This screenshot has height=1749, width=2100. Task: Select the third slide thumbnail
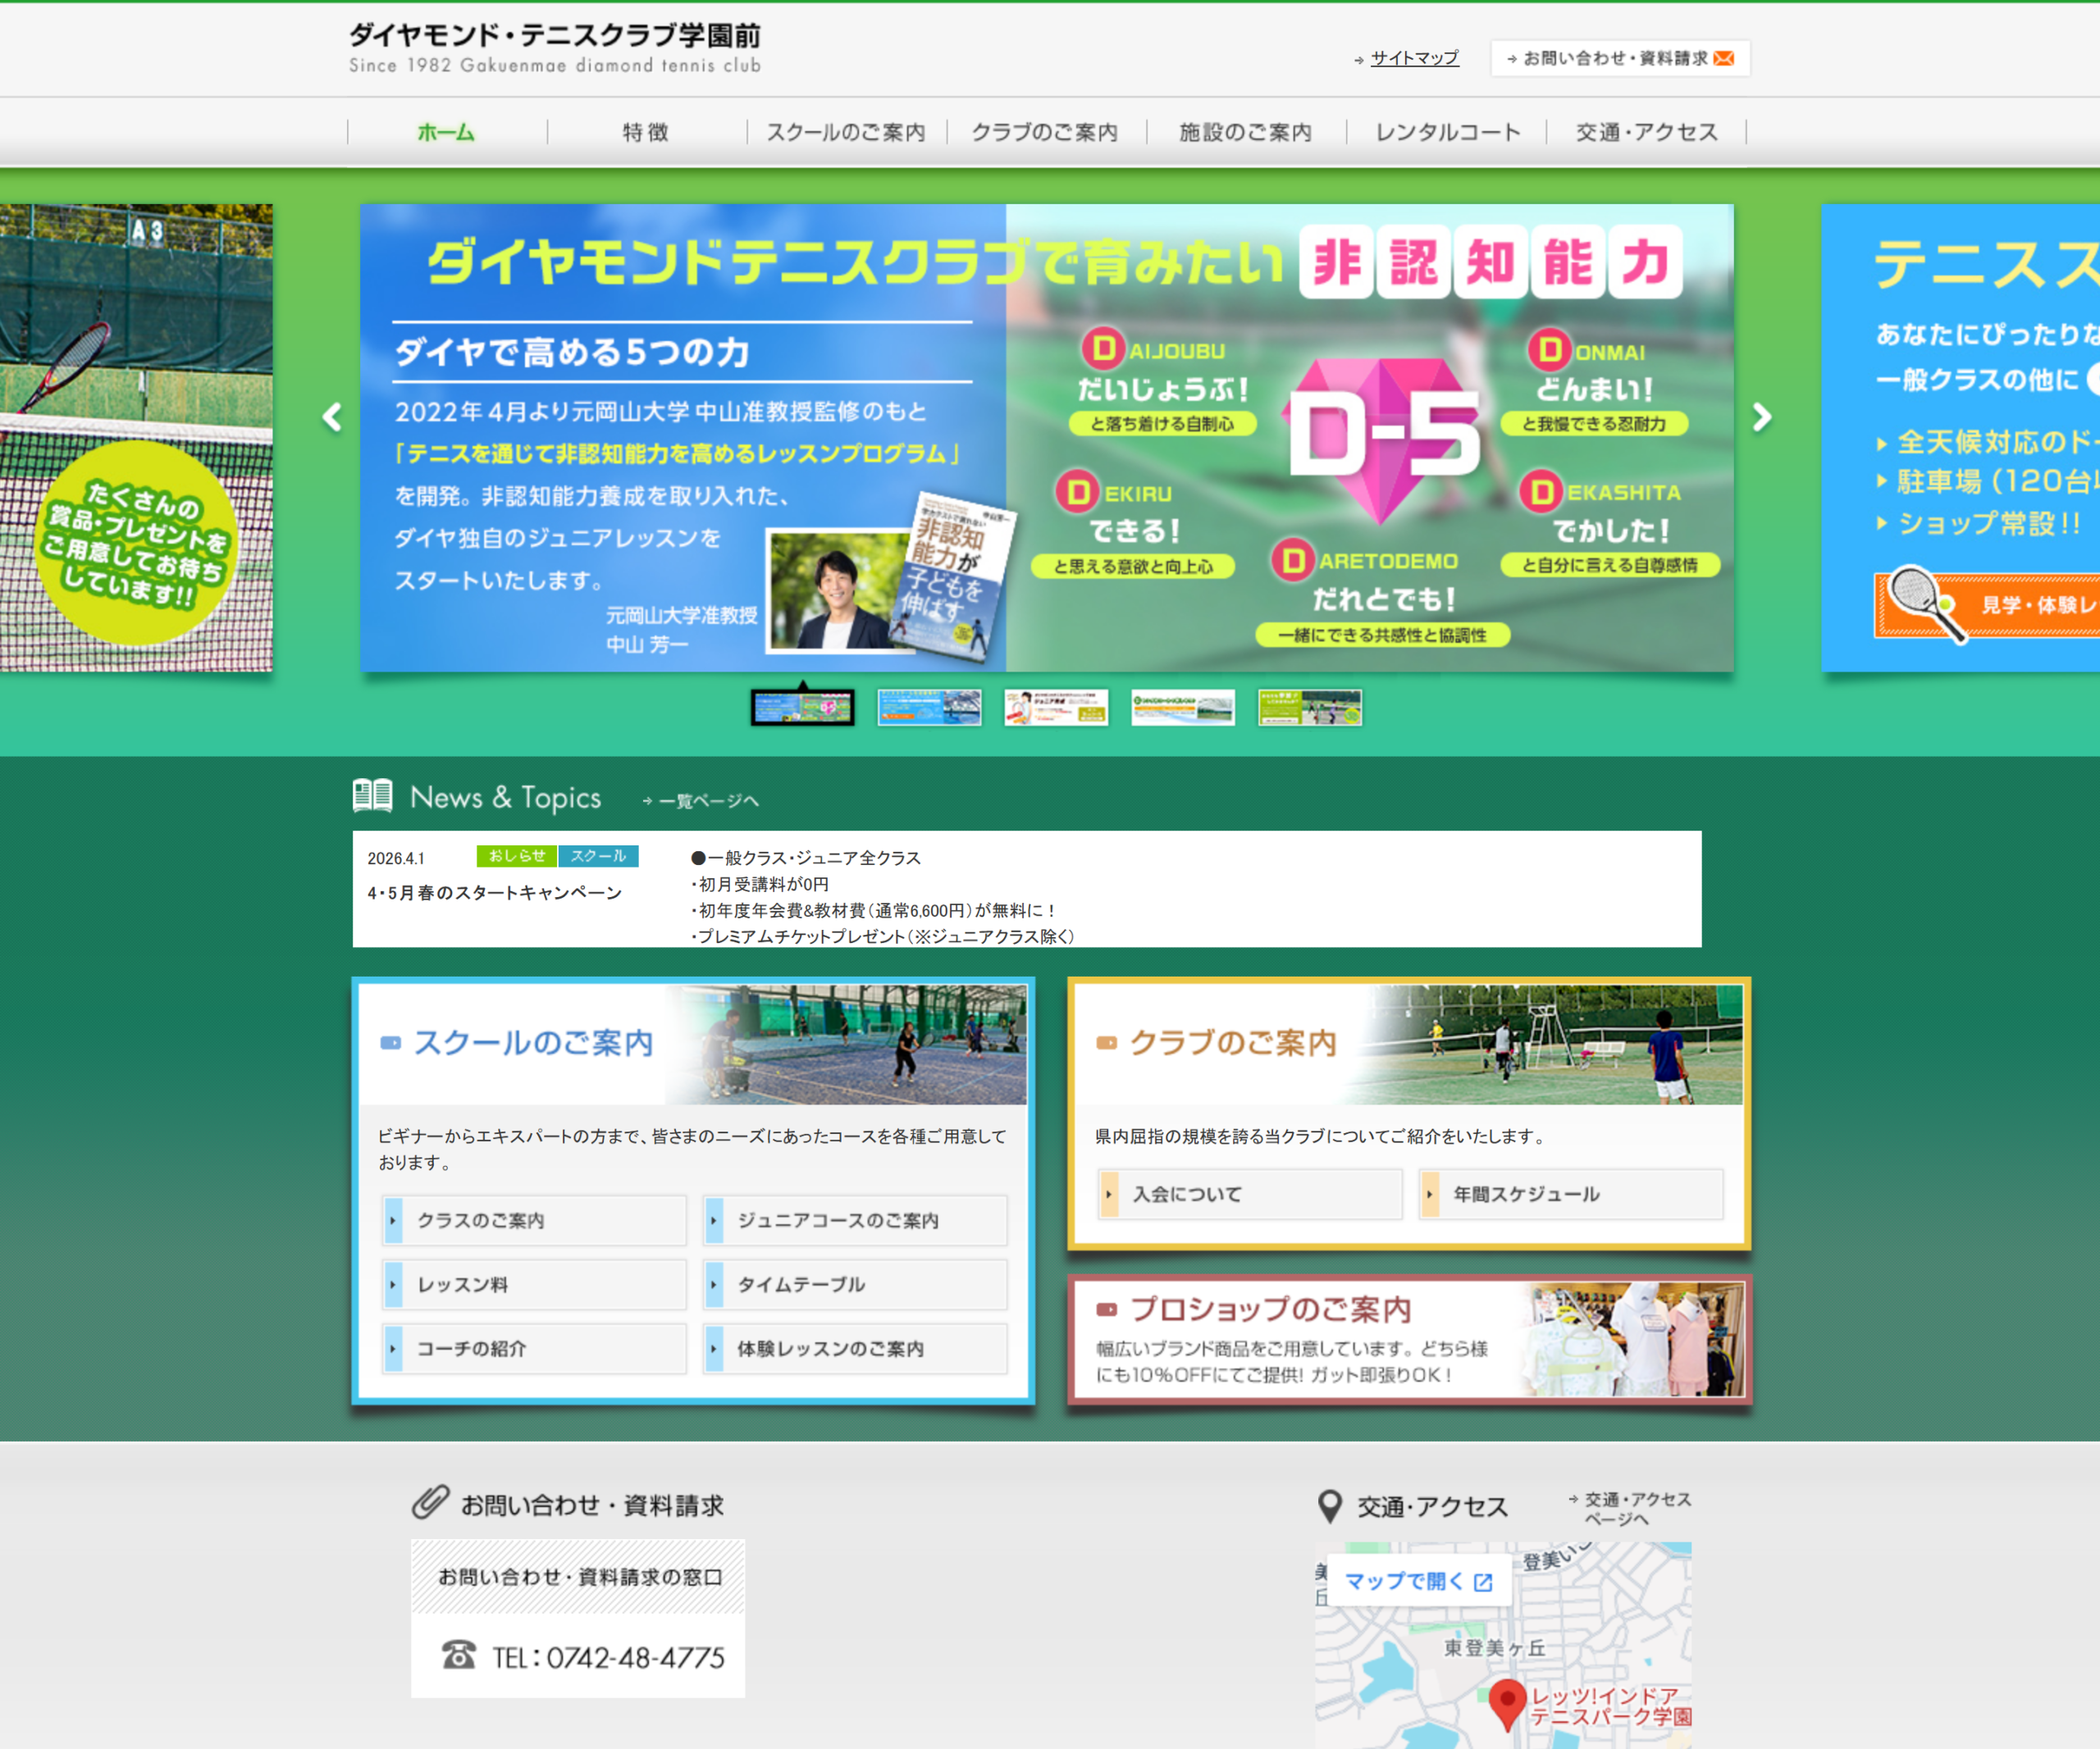click(1056, 708)
